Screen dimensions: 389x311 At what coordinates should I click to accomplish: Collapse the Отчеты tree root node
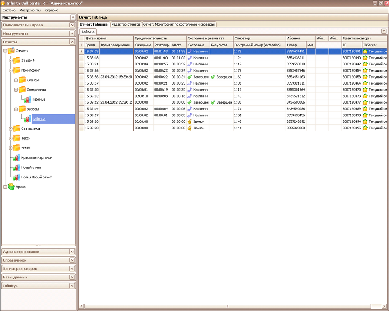[x=5, y=51]
